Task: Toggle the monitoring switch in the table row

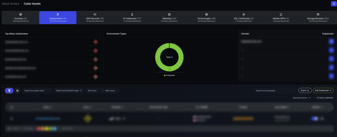Action: click(x=314, y=118)
